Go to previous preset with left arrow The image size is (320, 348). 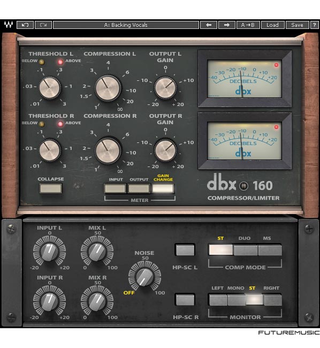coord(209,25)
